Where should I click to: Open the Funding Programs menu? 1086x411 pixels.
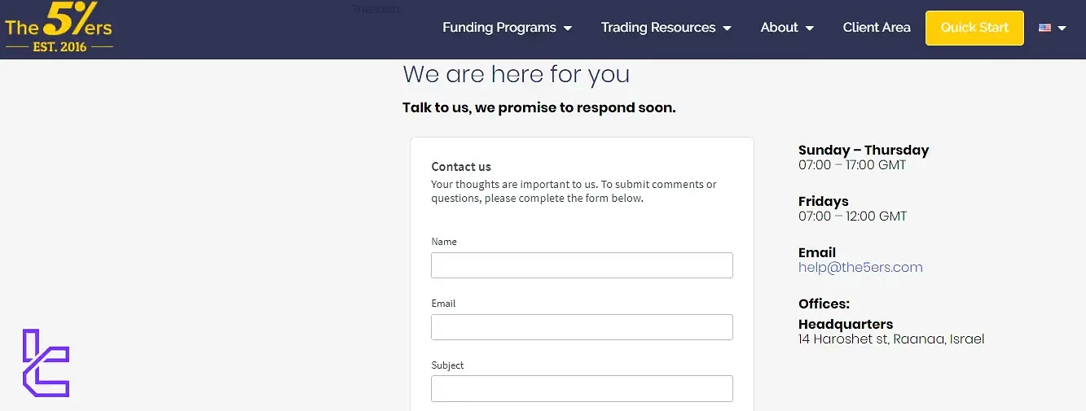499,28
